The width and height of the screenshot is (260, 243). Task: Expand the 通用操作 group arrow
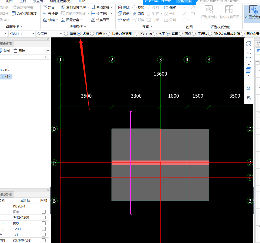tap(85, 27)
